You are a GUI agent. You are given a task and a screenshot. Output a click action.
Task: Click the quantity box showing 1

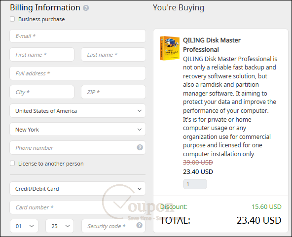coord(195,184)
